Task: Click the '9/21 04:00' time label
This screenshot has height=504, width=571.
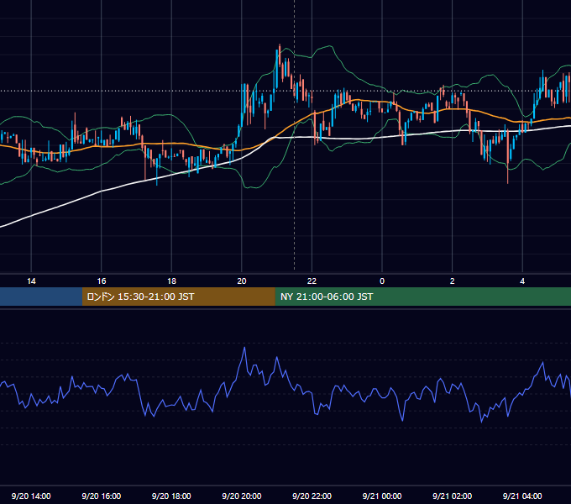Action: pos(522,496)
